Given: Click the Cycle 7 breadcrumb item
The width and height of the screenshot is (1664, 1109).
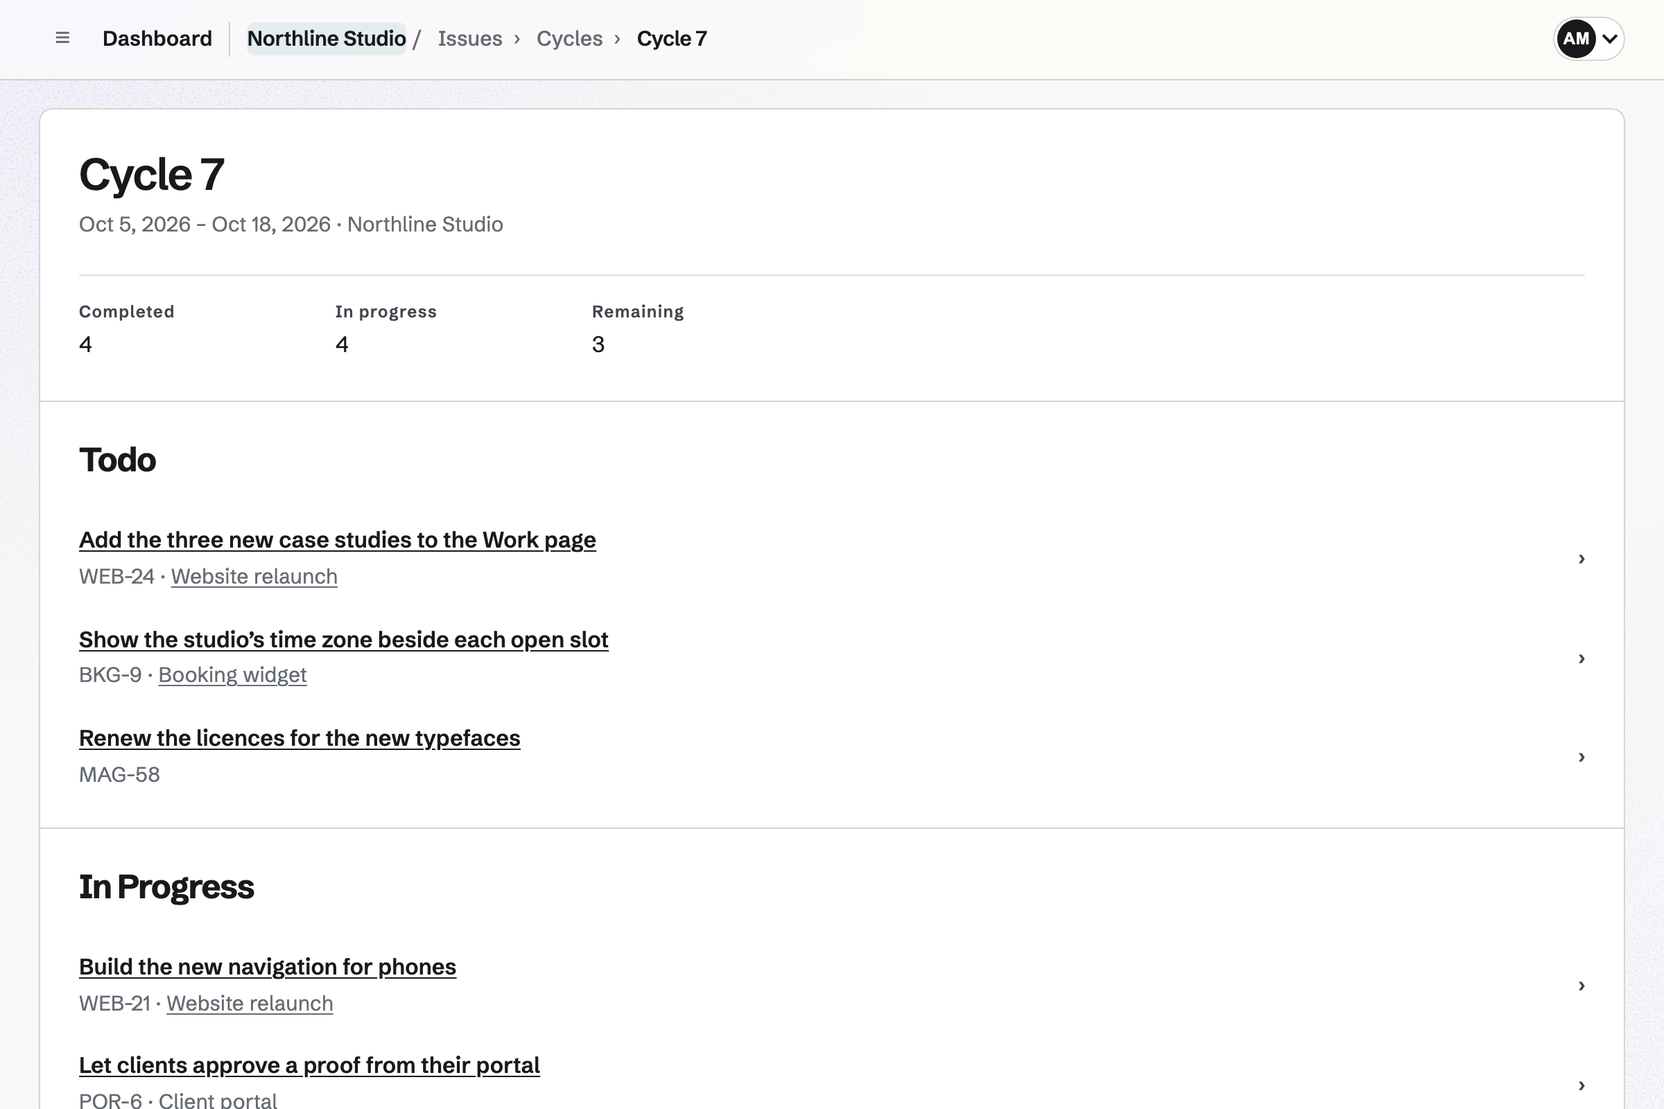Looking at the screenshot, I should [x=671, y=38].
